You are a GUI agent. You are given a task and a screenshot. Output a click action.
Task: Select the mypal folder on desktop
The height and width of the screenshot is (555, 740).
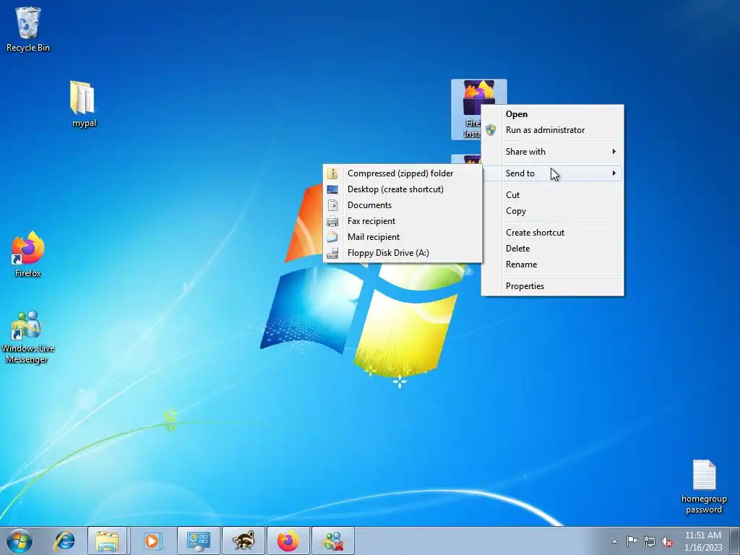(84, 104)
